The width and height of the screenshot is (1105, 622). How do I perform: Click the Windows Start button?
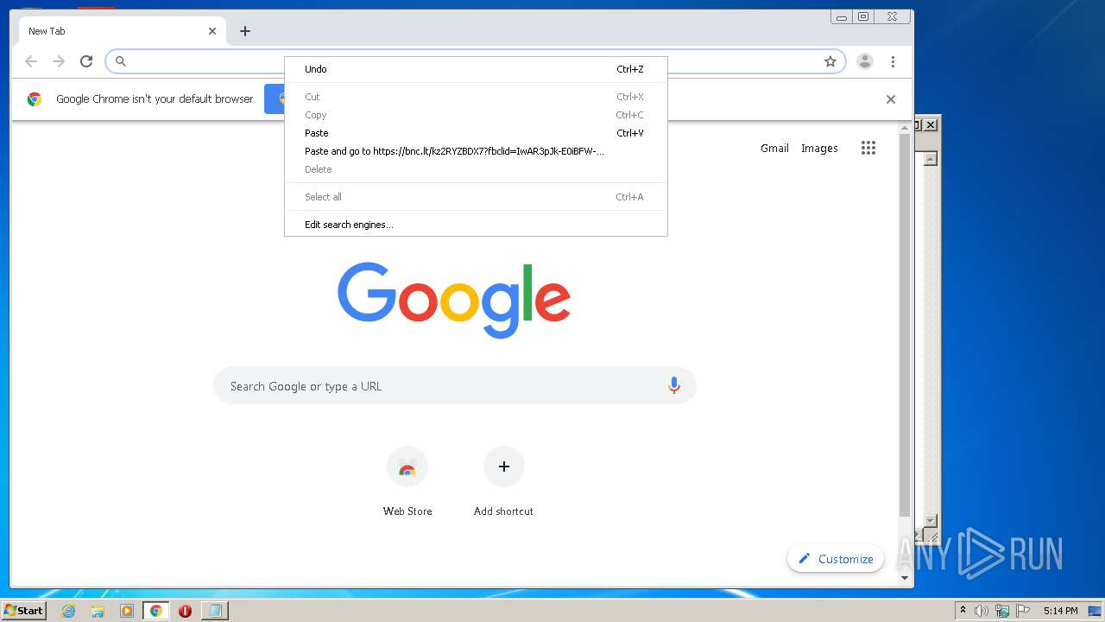point(24,611)
